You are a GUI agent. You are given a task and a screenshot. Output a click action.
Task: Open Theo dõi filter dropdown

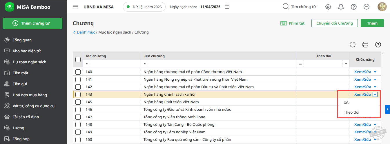click(x=346, y=64)
